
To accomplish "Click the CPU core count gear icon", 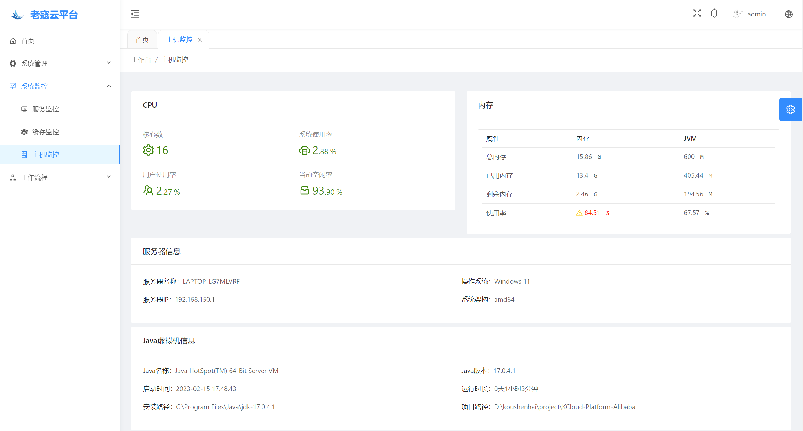I will [148, 150].
